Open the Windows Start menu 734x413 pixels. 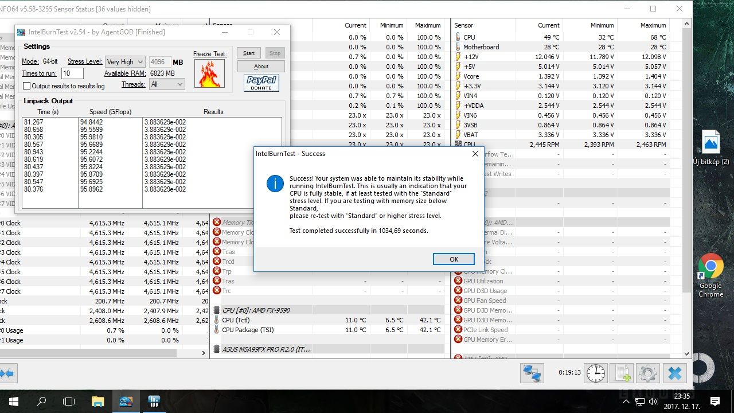click(13, 402)
